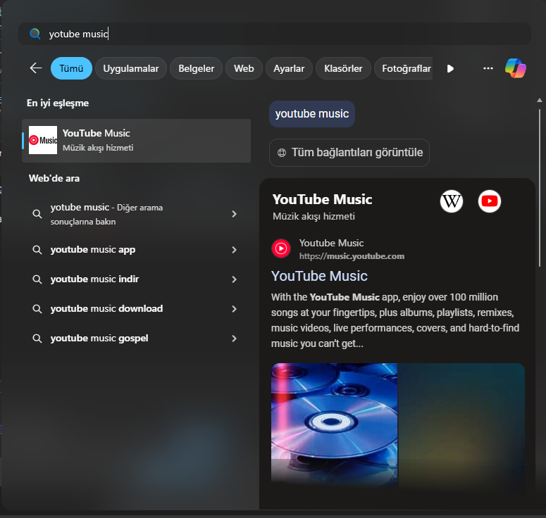Open YouTube Music best match result
The width and height of the screenshot is (546, 518).
[x=136, y=141]
